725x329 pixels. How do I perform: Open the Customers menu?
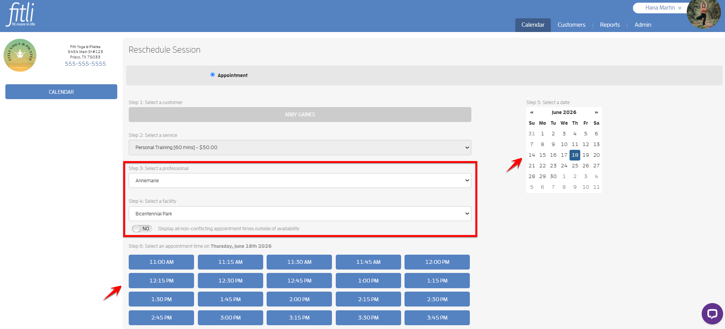click(x=571, y=25)
